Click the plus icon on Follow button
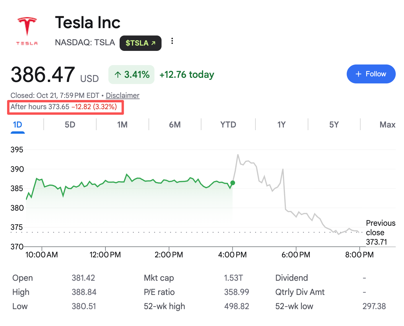The width and height of the screenshot is (404, 326). (x=359, y=74)
